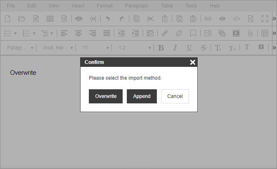Choose Append as the import method
The image size is (277, 169).
142,96
